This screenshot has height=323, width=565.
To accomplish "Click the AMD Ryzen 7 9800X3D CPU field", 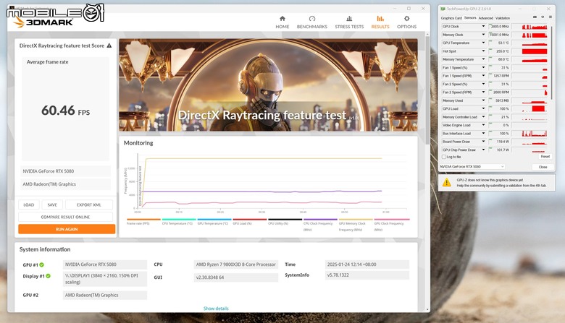I will click(x=236, y=264).
